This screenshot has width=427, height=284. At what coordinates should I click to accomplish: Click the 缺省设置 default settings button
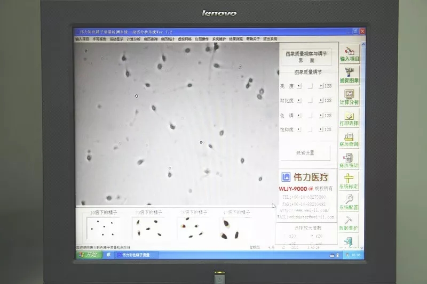(x=305, y=153)
